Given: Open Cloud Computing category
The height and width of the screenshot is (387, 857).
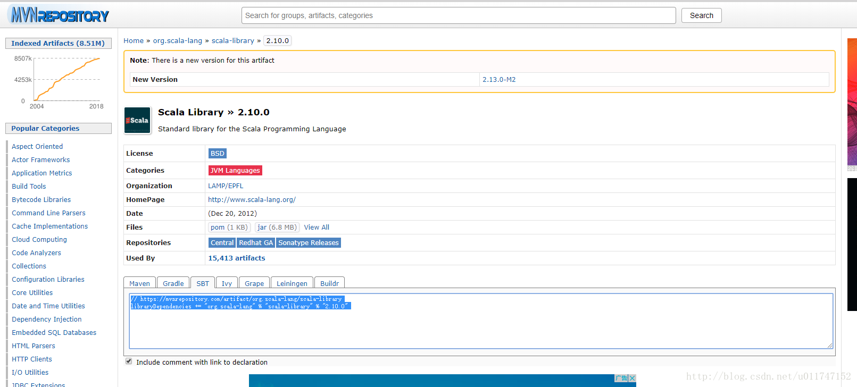Looking at the screenshot, I should click(39, 239).
